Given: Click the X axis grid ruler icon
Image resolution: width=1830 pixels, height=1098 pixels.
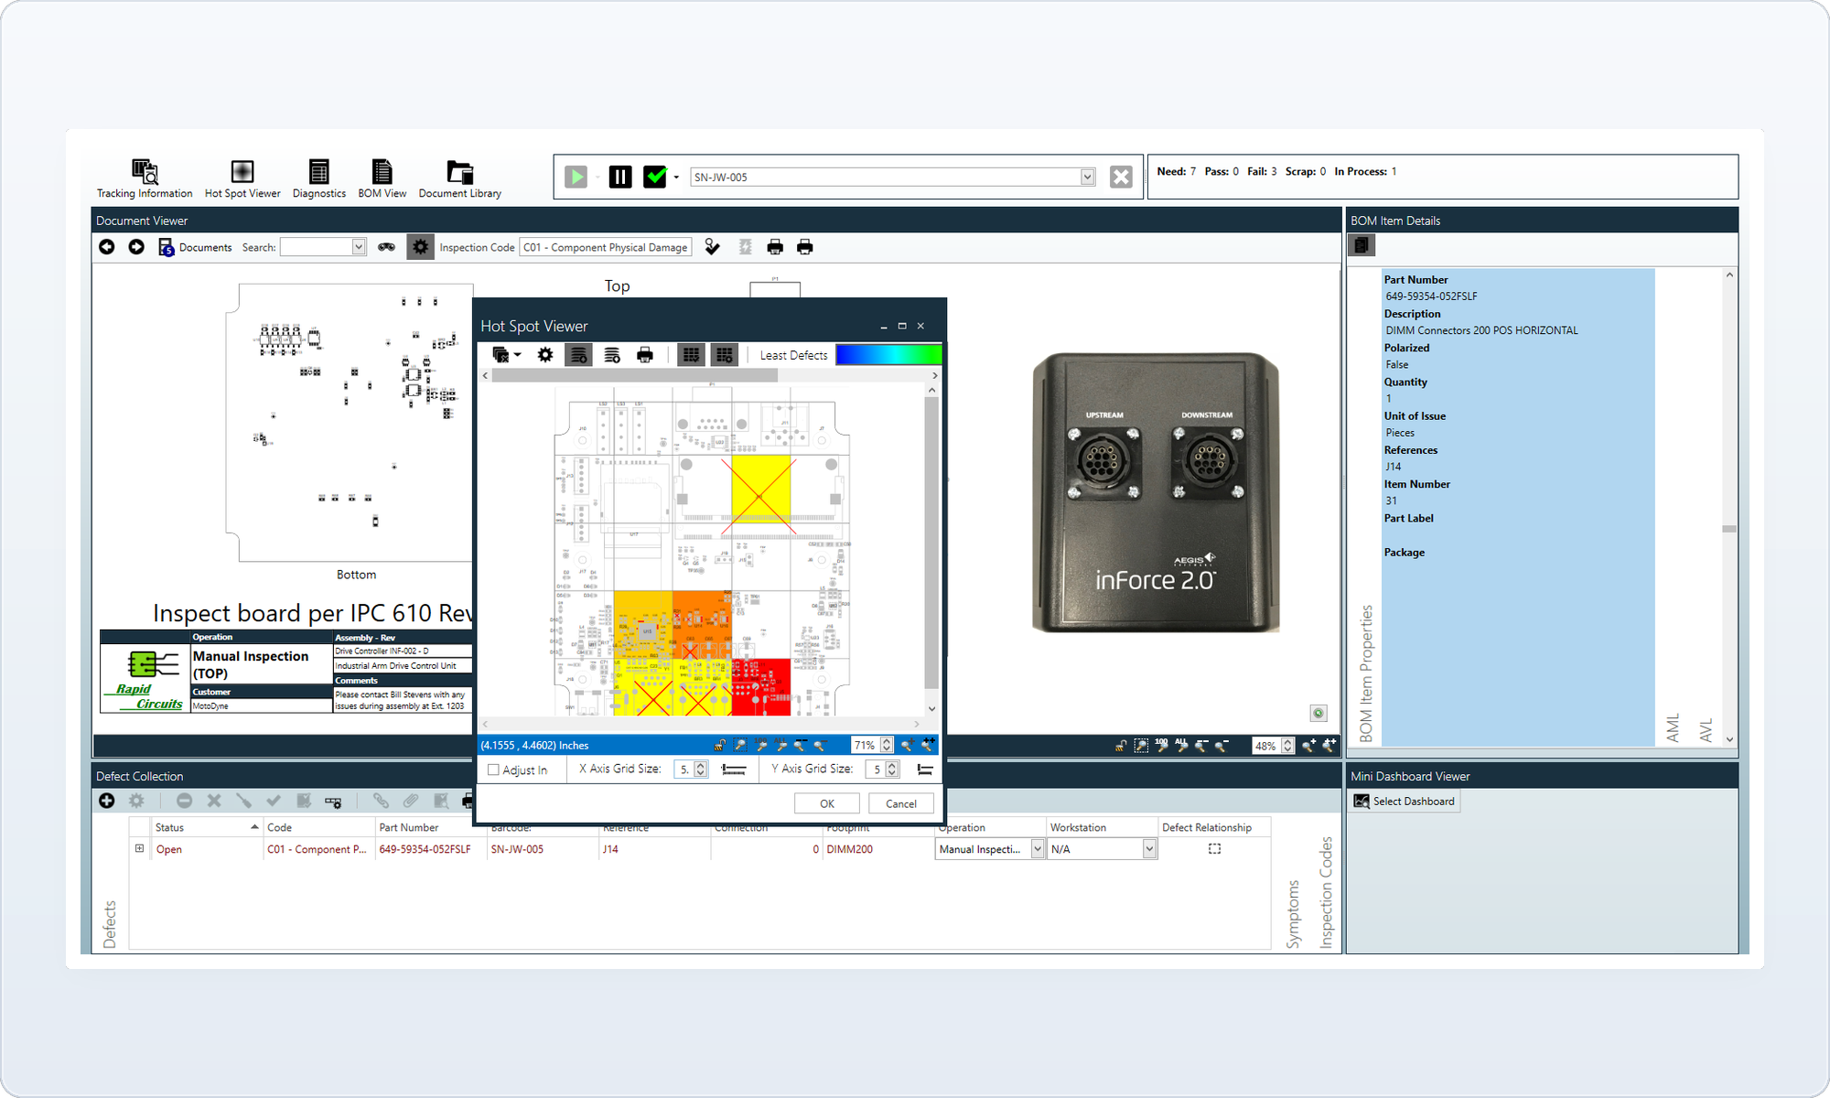Looking at the screenshot, I should [734, 770].
